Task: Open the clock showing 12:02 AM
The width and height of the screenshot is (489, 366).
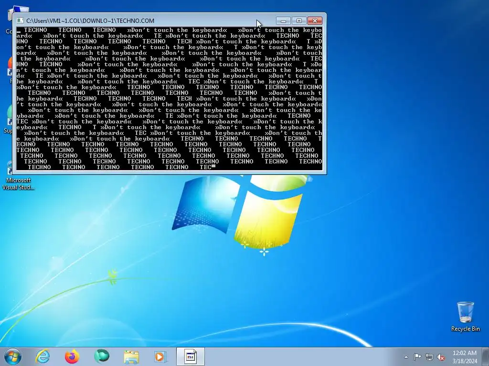Action: point(465,356)
